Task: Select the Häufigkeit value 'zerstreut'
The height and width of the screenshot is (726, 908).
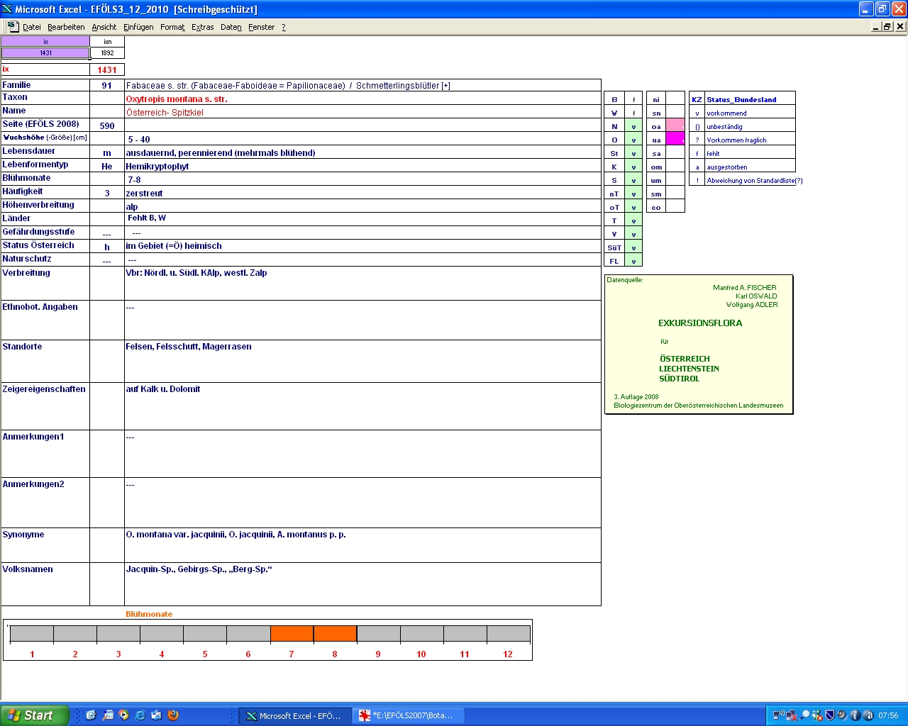Action: 144,193
